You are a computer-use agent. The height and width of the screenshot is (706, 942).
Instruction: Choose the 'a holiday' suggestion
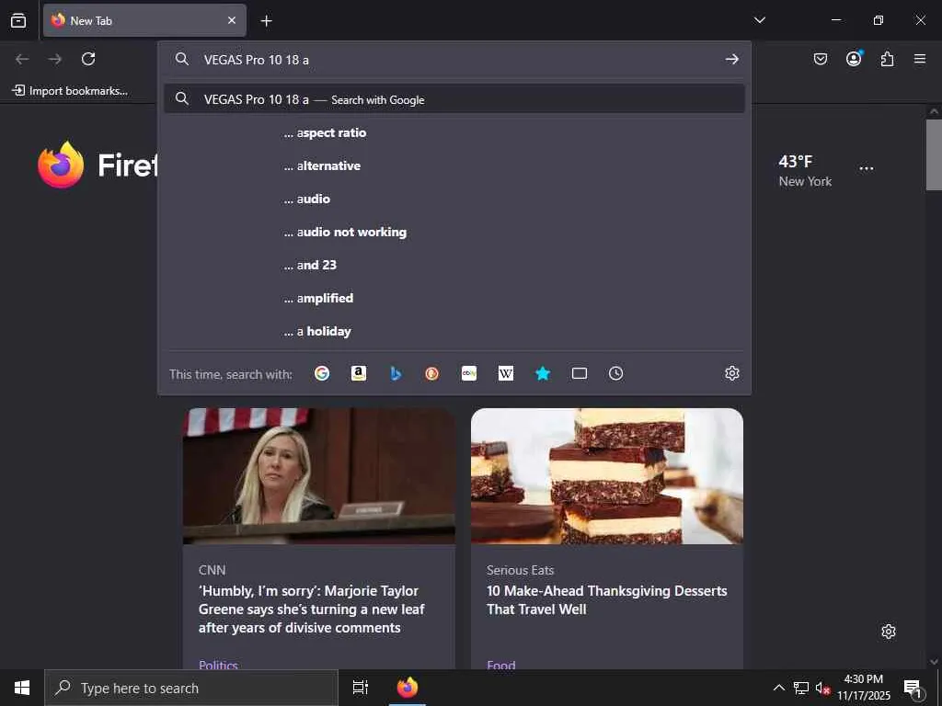point(454,331)
